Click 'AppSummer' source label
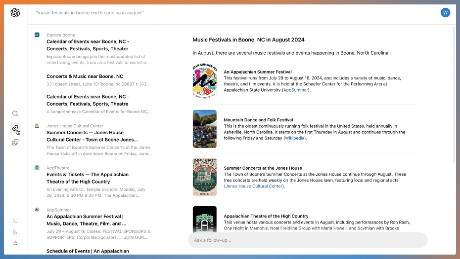460x259 pixels. click(59, 210)
